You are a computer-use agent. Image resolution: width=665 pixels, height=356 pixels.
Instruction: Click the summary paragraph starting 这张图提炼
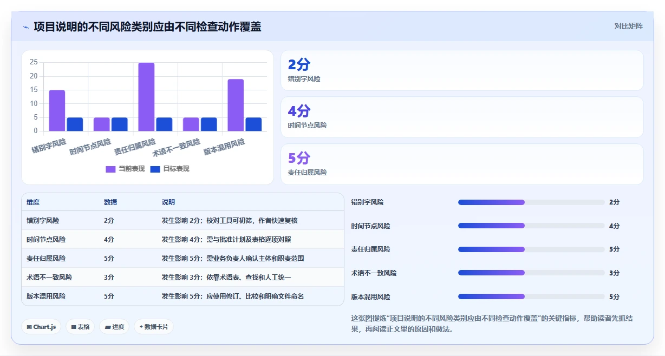coord(492,324)
